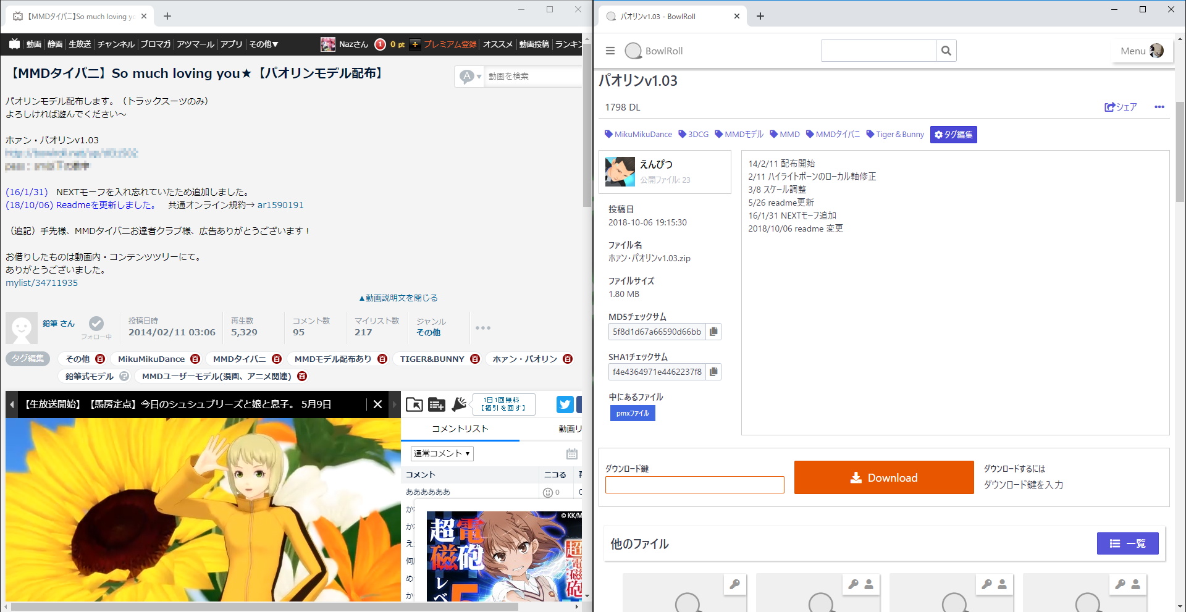Click the BowlRoll search magnifier button
This screenshot has height=612, width=1186.
click(x=946, y=51)
